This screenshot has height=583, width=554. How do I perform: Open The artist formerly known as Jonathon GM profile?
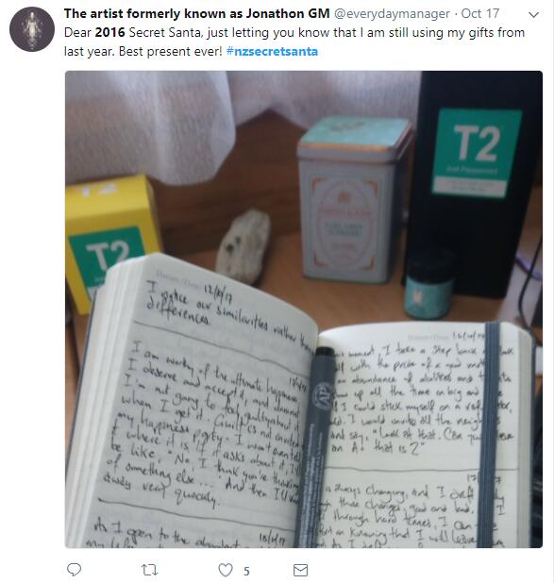197,14
